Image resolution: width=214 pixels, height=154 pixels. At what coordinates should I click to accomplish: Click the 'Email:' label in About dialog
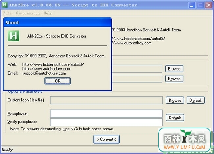[x=13, y=73]
